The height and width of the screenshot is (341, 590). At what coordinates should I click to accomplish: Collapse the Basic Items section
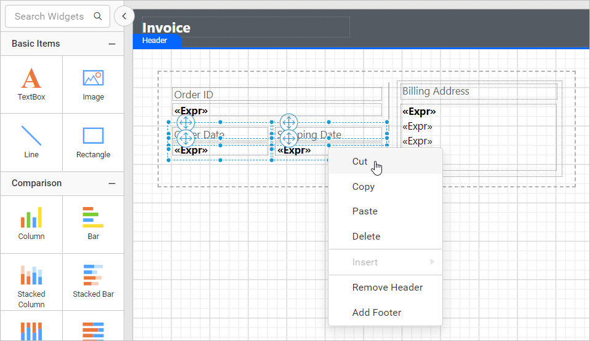[x=112, y=44]
